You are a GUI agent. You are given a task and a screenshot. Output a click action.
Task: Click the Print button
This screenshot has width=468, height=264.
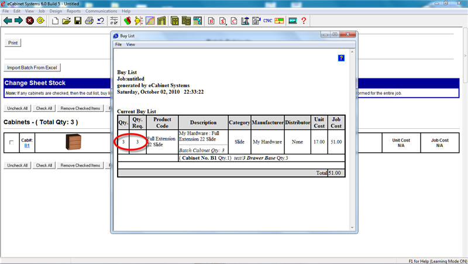pos(13,43)
